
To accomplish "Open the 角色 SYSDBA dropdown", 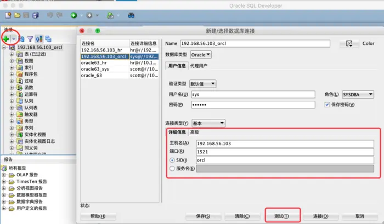I will (358, 95).
